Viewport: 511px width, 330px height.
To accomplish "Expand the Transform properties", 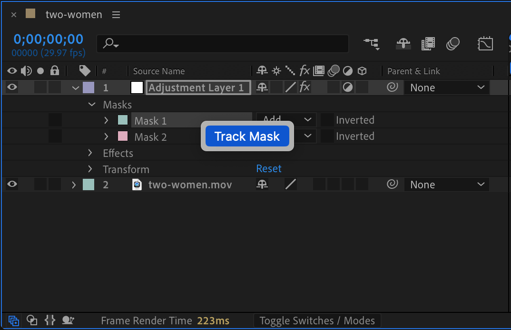I will 90,169.
